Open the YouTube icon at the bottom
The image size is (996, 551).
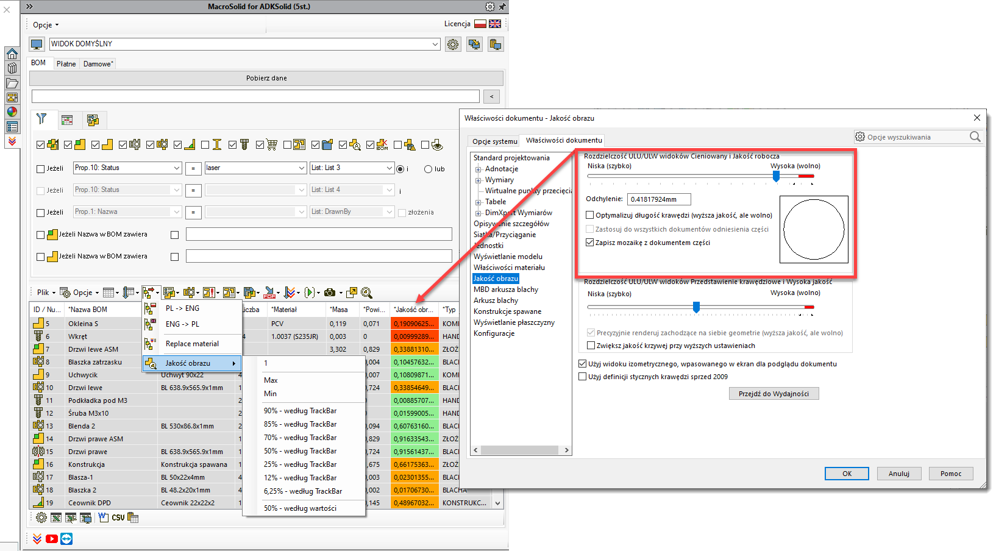tap(52, 539)
